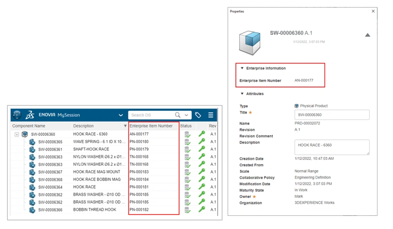Click the green key icon for PN-000182 row
This screenshot has height=229, width=393.
click(x=202, y=209)
